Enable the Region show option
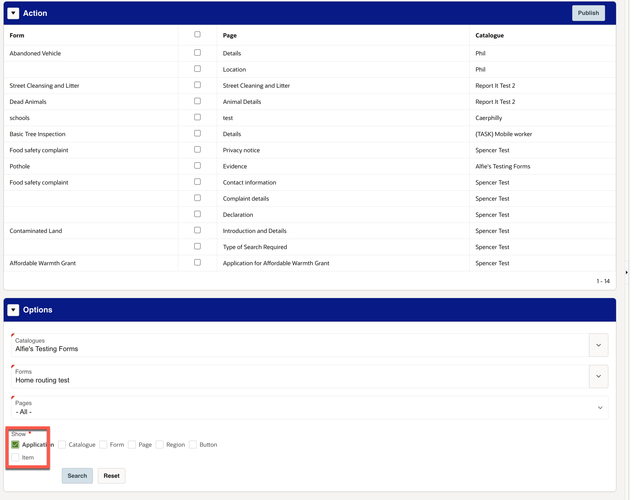Viewport: 634px width, 500px height. tap(160, 445)
